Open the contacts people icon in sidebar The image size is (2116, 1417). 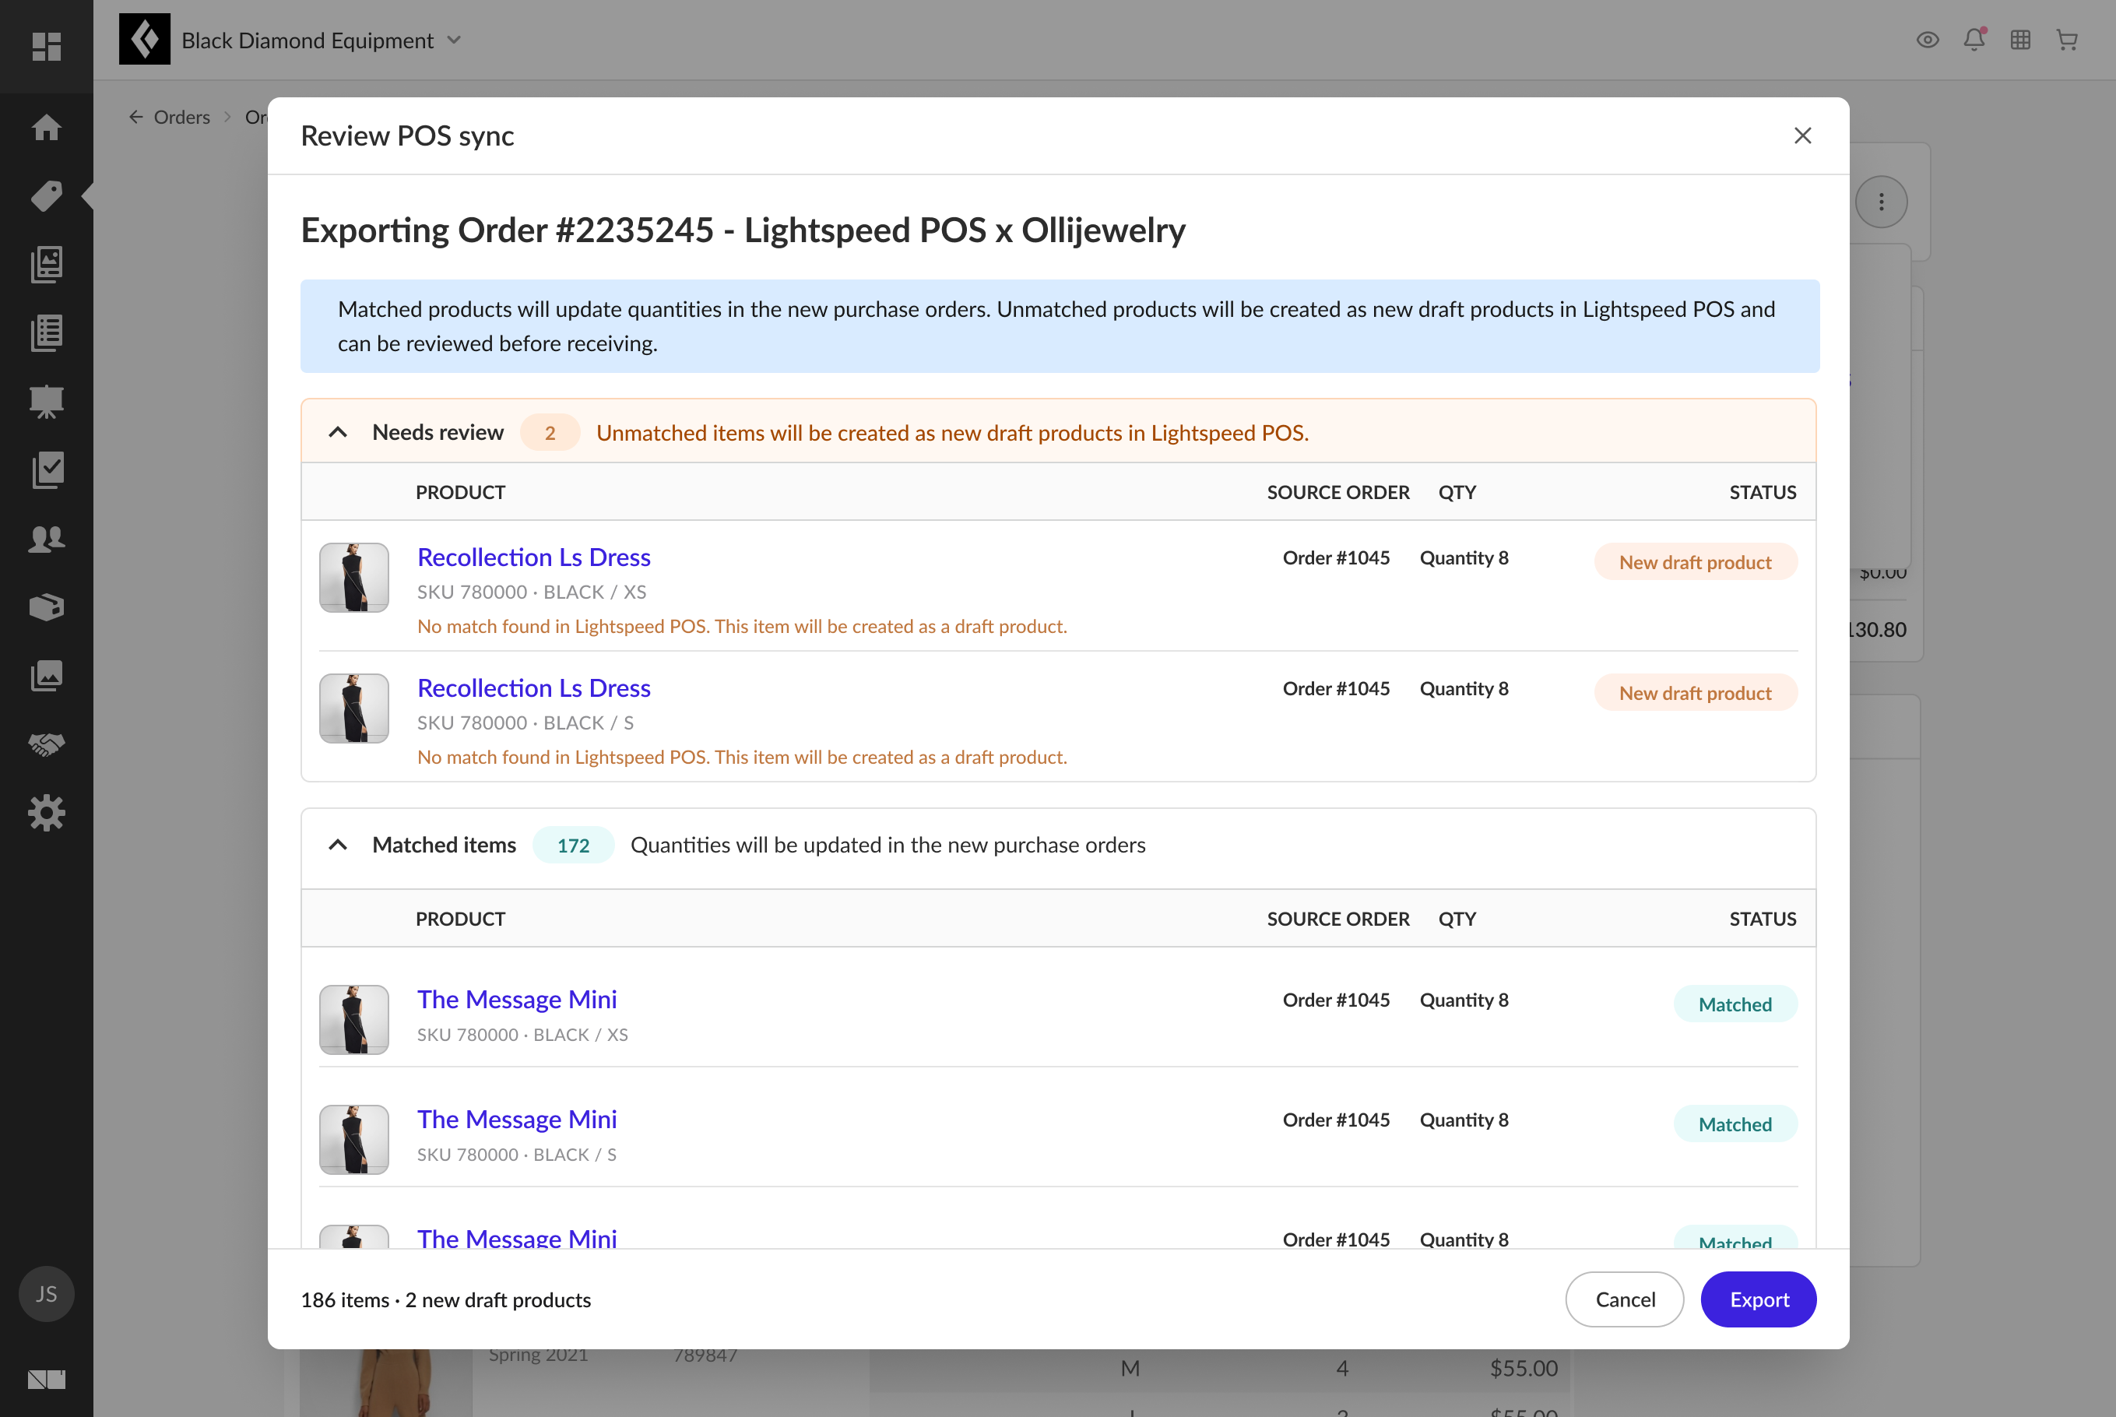pyautogui.click(x=46, y=539)
